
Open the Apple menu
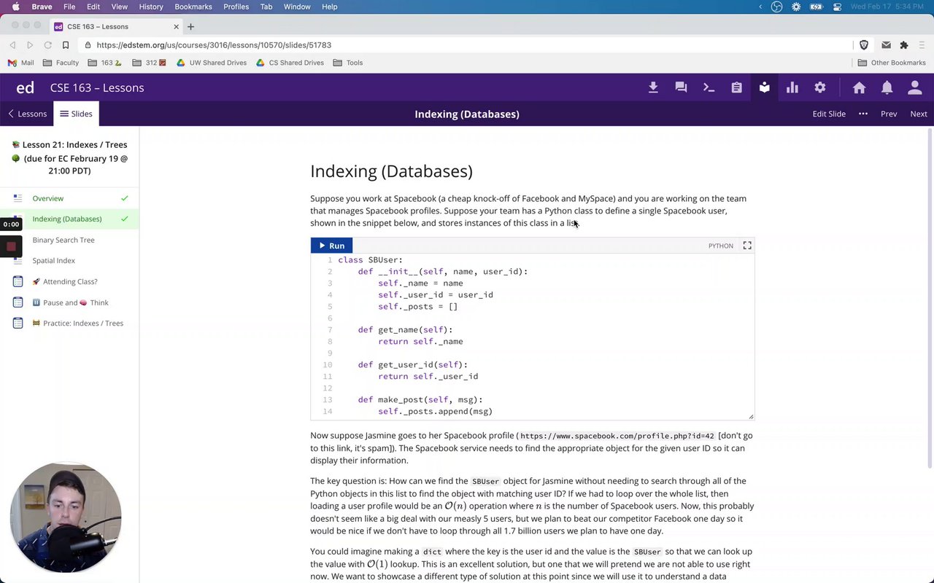click(15, 7)
